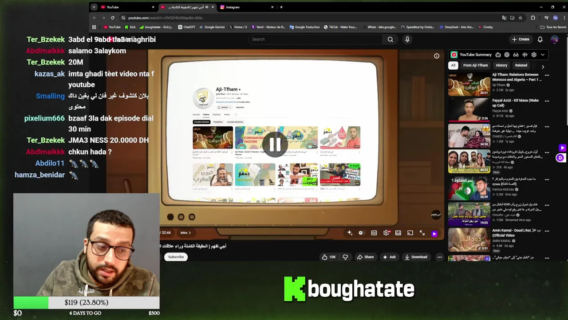568x320 pixels.
Task: Switch to the first YouTube browser tab
Action: tap(126, 7)
